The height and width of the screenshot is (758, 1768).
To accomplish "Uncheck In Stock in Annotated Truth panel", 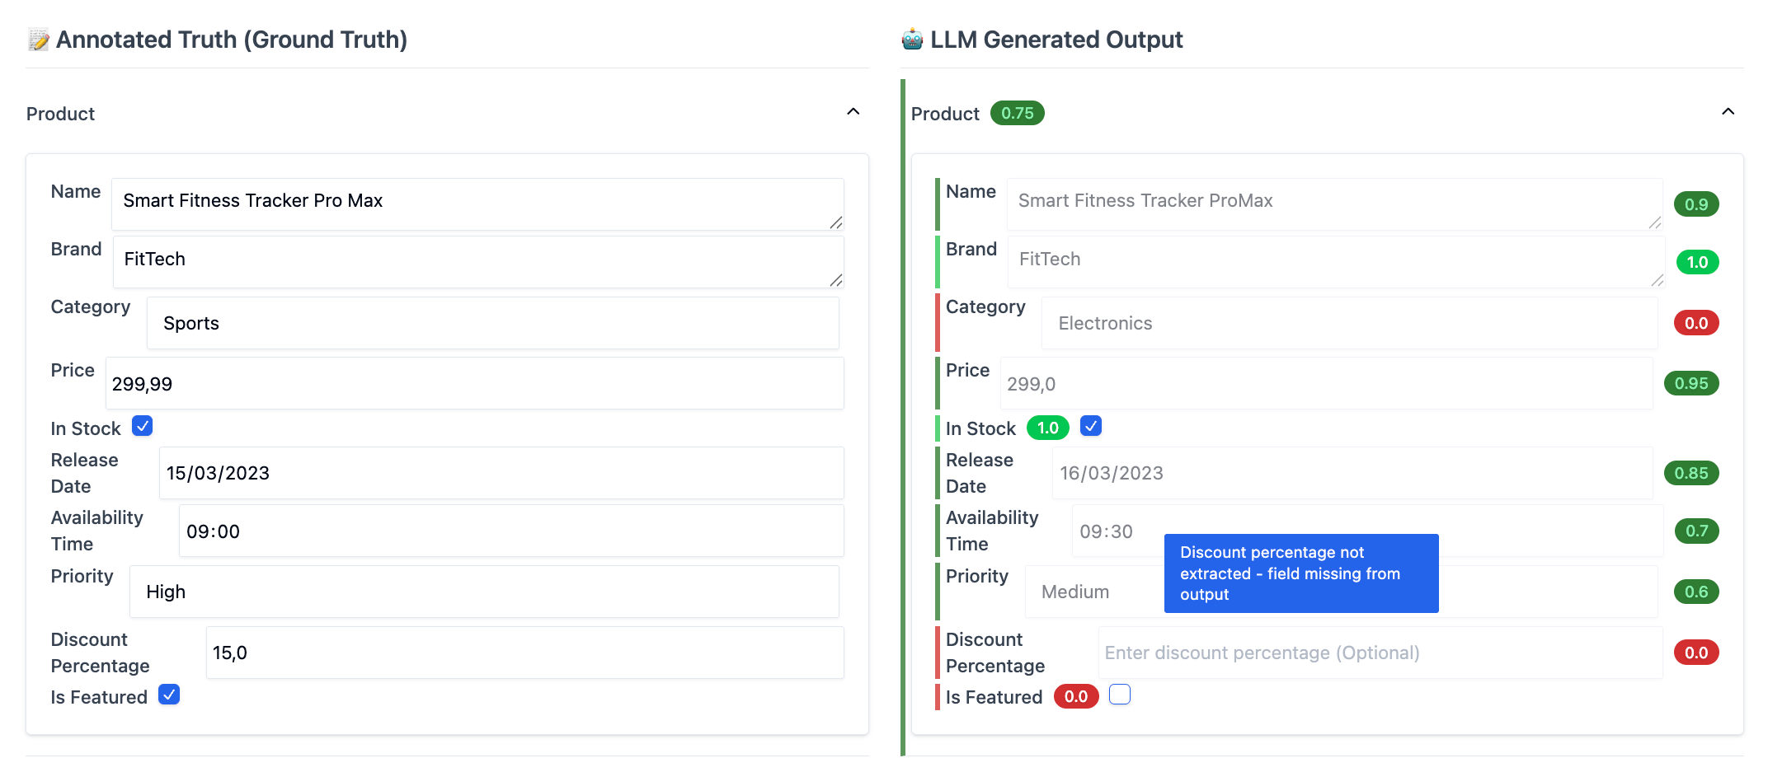I will 143,426.
